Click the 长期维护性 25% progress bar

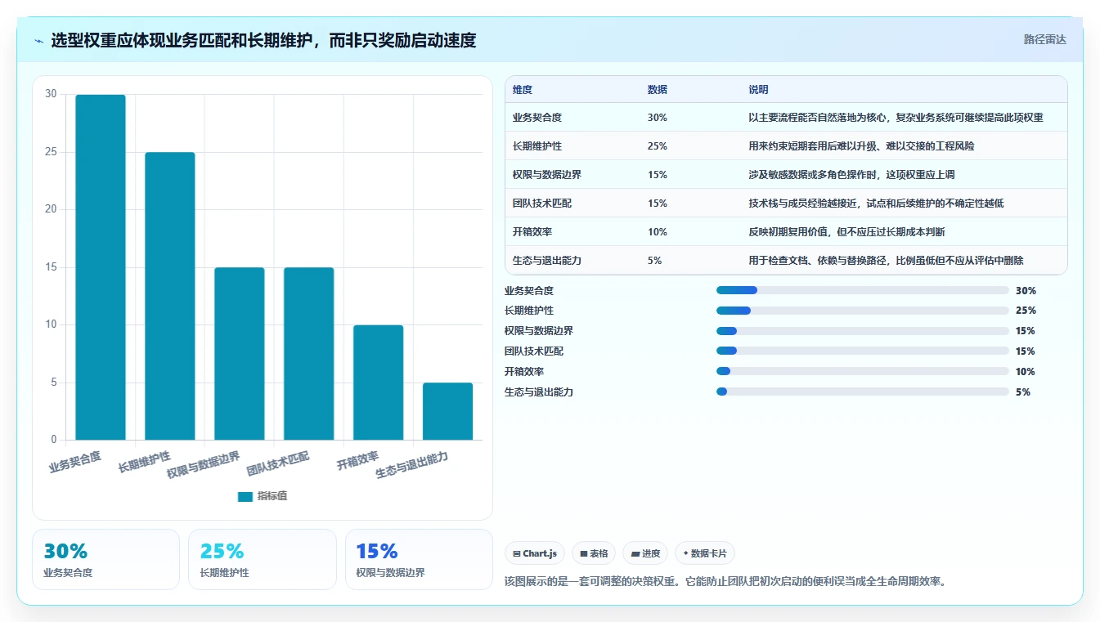[x=862, y=311]
